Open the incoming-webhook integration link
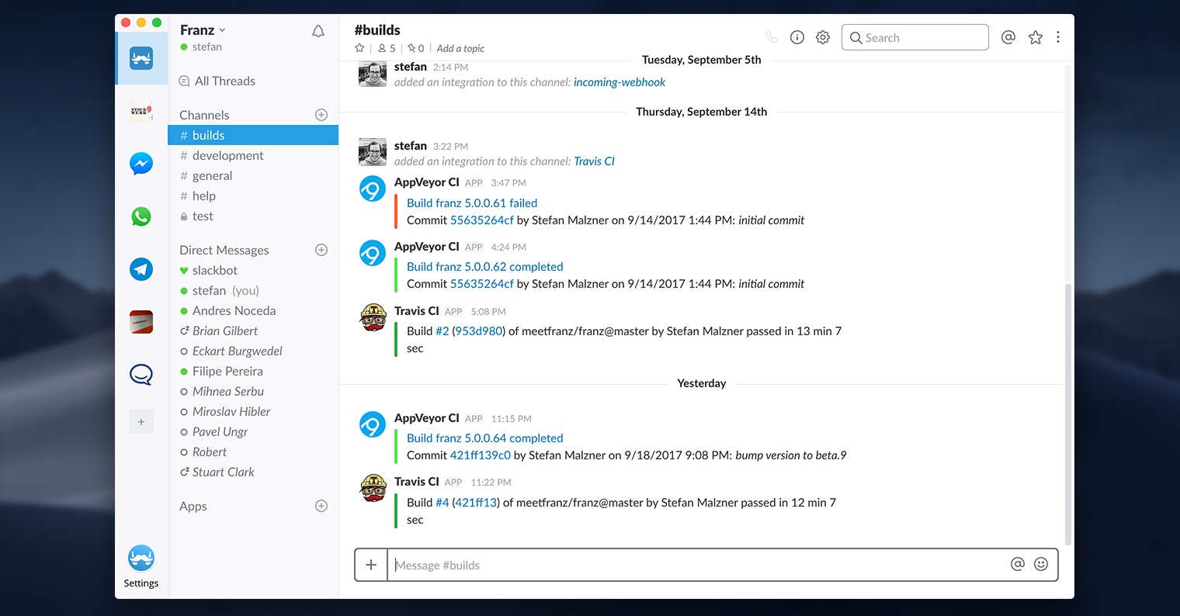This screenshot has height=616, width=1180. tap(619, 82)
